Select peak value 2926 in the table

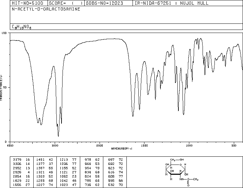17,172
